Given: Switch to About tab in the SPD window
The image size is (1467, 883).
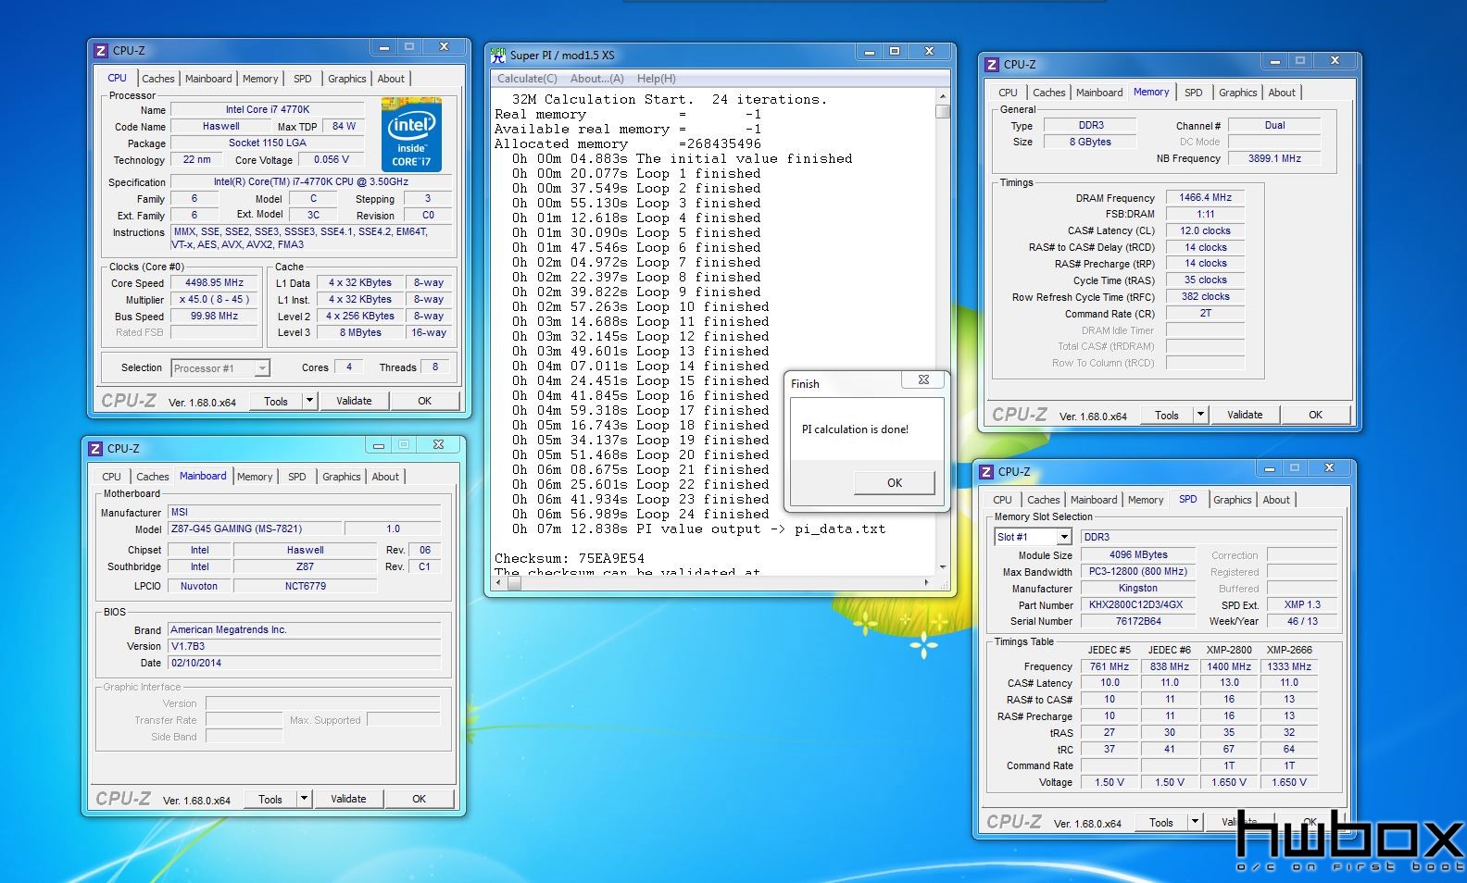Looking at the screenshot, I should pos(1276,500).
